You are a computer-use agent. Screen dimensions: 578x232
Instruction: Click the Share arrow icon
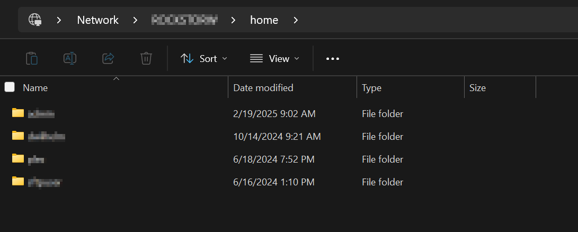(108, 58)
